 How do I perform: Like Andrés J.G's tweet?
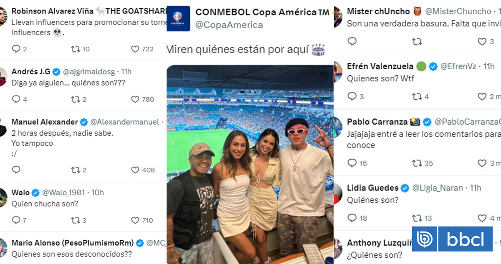(x=135, y=99)
